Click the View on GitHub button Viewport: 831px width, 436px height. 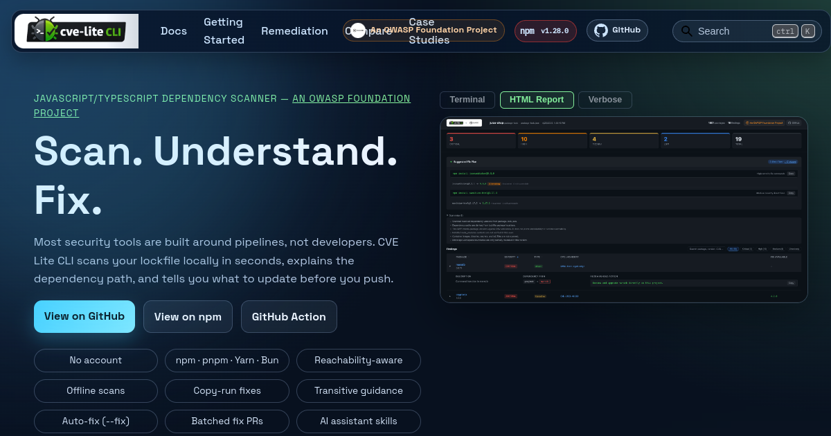coord(84,316)
